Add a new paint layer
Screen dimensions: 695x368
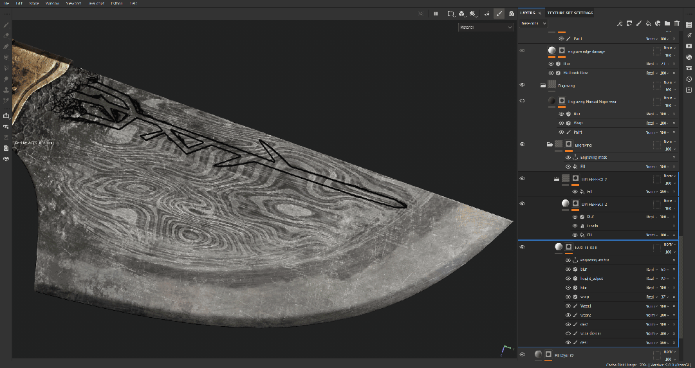pyautogui.click(x=639, y=23)
